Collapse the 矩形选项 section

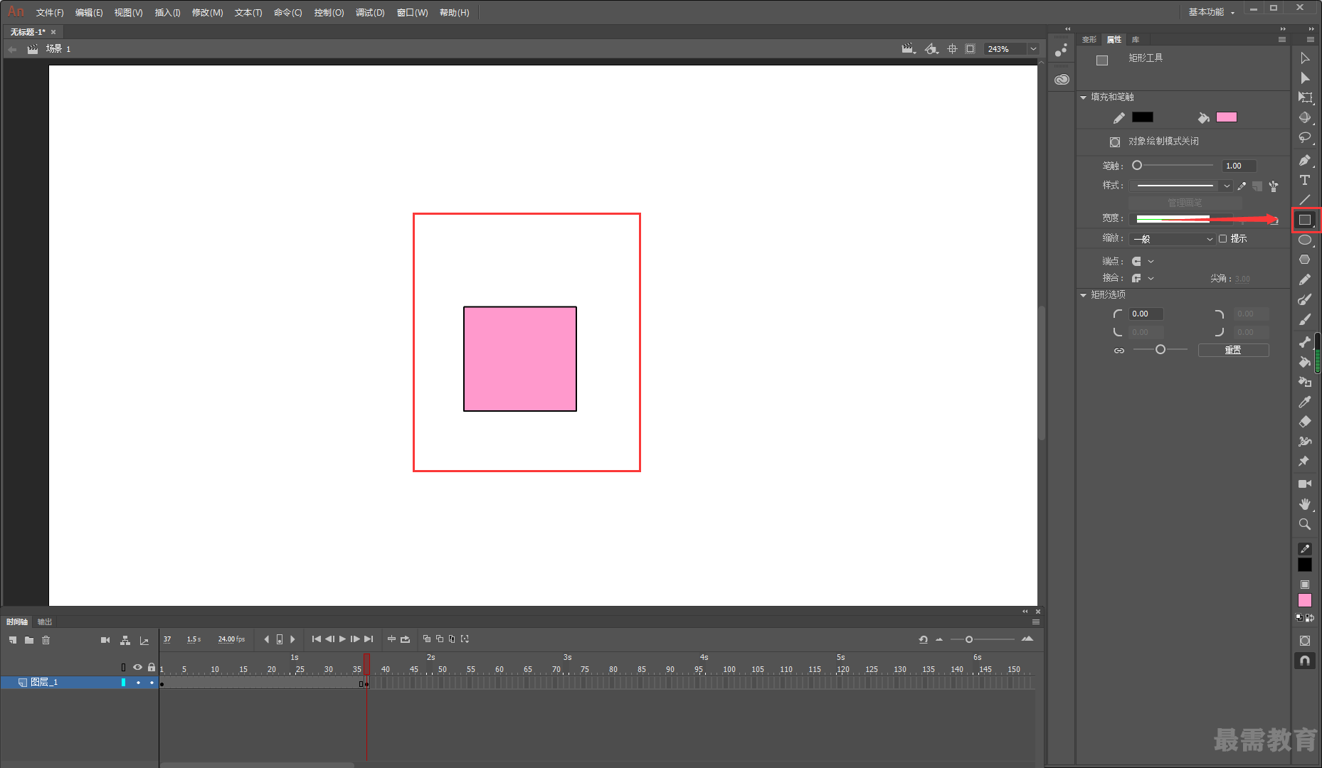click(1084, 295)
